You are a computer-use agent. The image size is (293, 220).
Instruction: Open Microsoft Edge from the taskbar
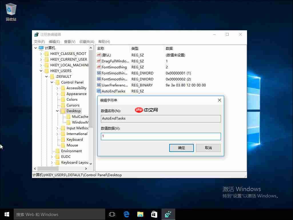[x=126, y=214]
